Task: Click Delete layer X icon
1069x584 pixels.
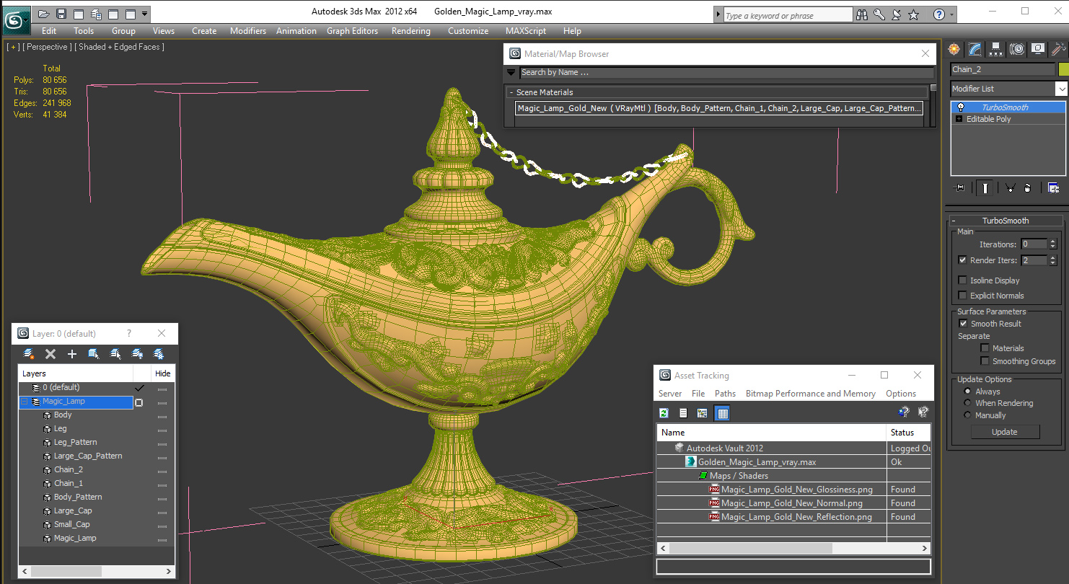Action: 50,354
